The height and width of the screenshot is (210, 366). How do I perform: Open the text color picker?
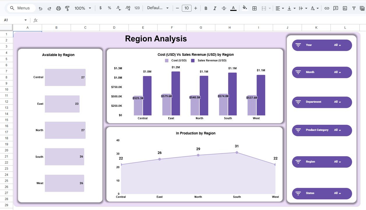click(233, 8)
